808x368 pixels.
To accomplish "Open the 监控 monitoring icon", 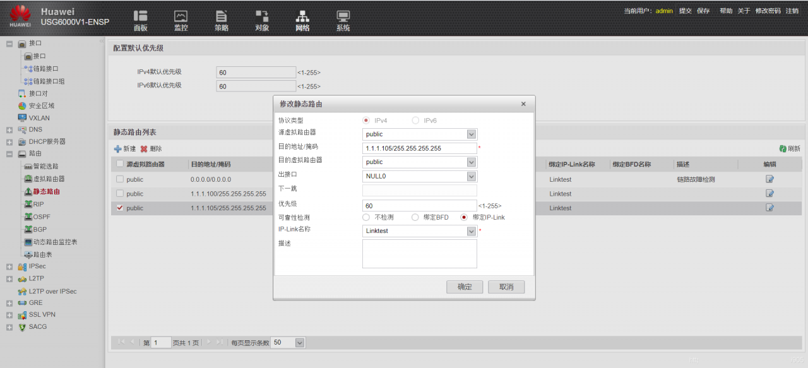I will point(181,16).
